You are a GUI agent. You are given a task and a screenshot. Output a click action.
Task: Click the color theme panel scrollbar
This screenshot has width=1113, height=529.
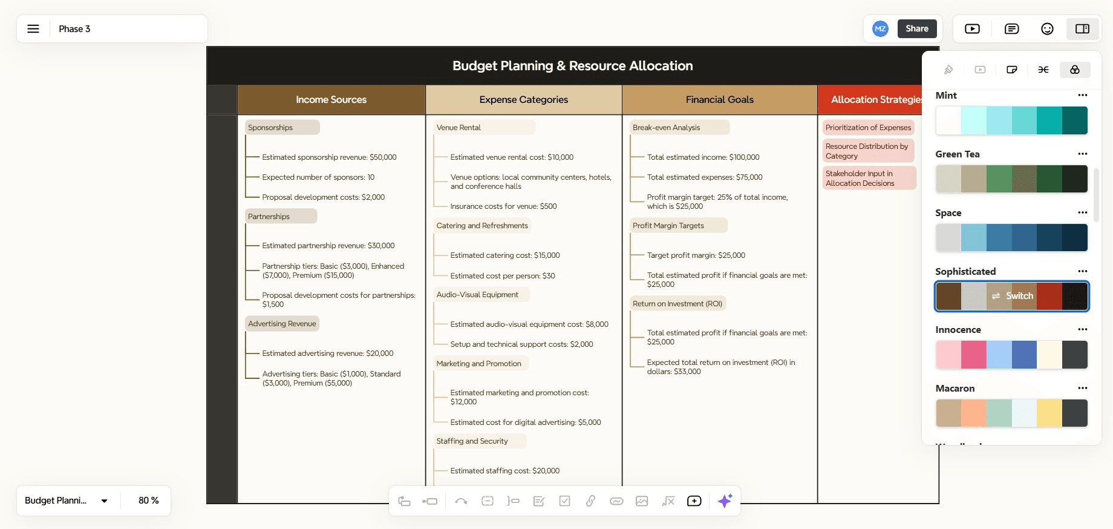(1096, 195)
